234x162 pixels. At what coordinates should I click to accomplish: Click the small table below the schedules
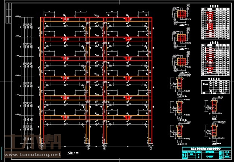(x=215, y=86)
